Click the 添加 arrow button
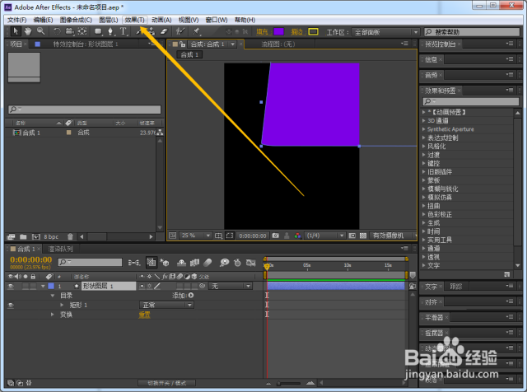Viewport: 527px width, 392px height. point(191,295)
